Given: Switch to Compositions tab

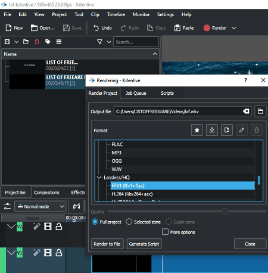Looking at the screenshot, I should pyautogui.click(x=46, y=193).
